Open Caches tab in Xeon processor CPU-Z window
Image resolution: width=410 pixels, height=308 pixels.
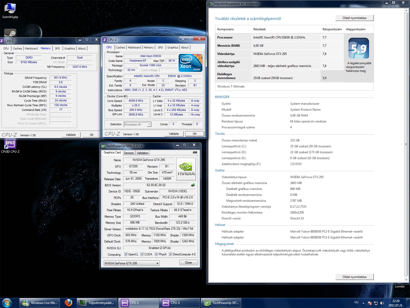120,47
